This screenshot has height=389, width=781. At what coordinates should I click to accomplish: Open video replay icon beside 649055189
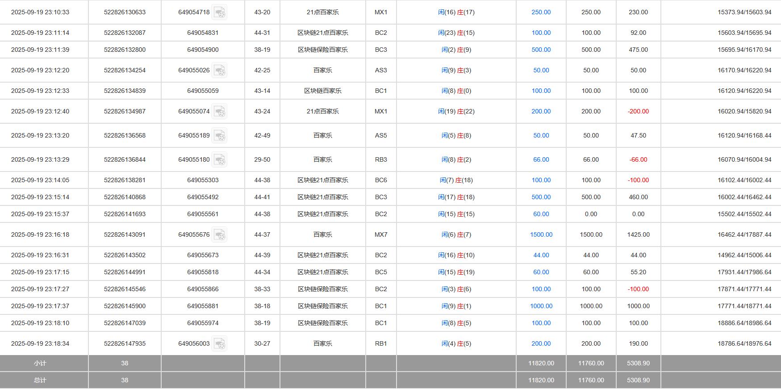(219, 135)
